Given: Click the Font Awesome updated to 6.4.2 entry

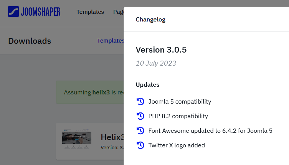Looking at the screenshot, I should pos(210,130).
